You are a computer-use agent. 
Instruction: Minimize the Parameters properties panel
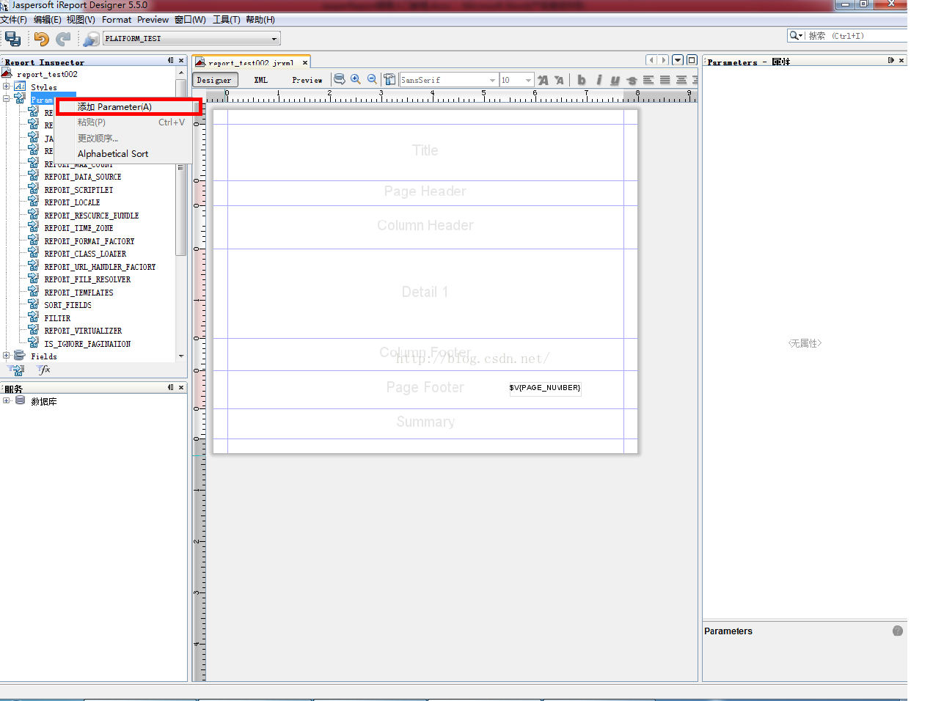[x=891, y=61]
